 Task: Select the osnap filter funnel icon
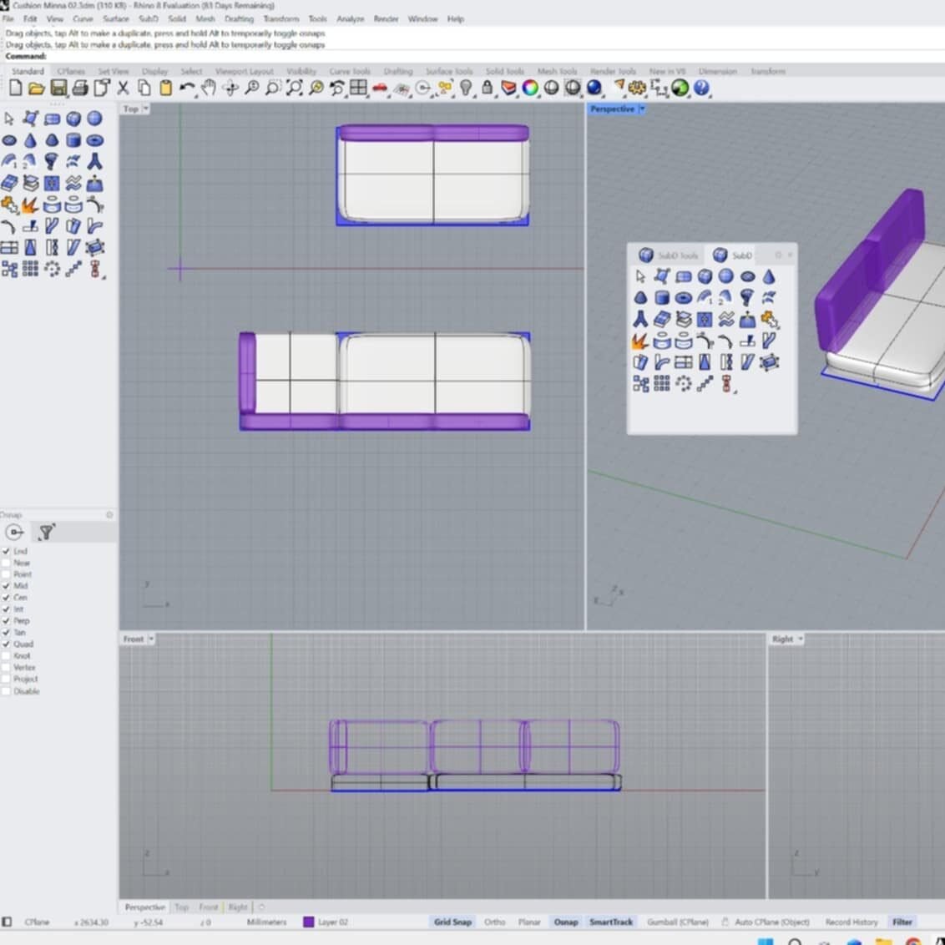point(47,532)
